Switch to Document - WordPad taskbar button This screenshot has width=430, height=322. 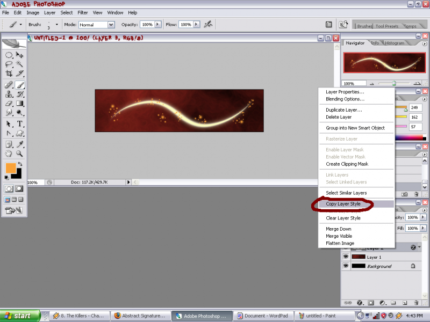point(263,316)
